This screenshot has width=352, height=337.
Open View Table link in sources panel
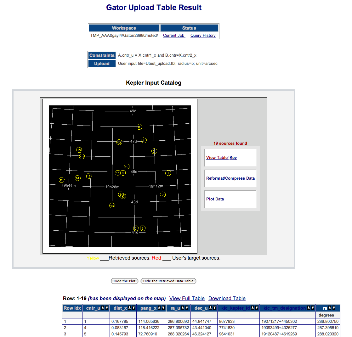pos(217,157)
